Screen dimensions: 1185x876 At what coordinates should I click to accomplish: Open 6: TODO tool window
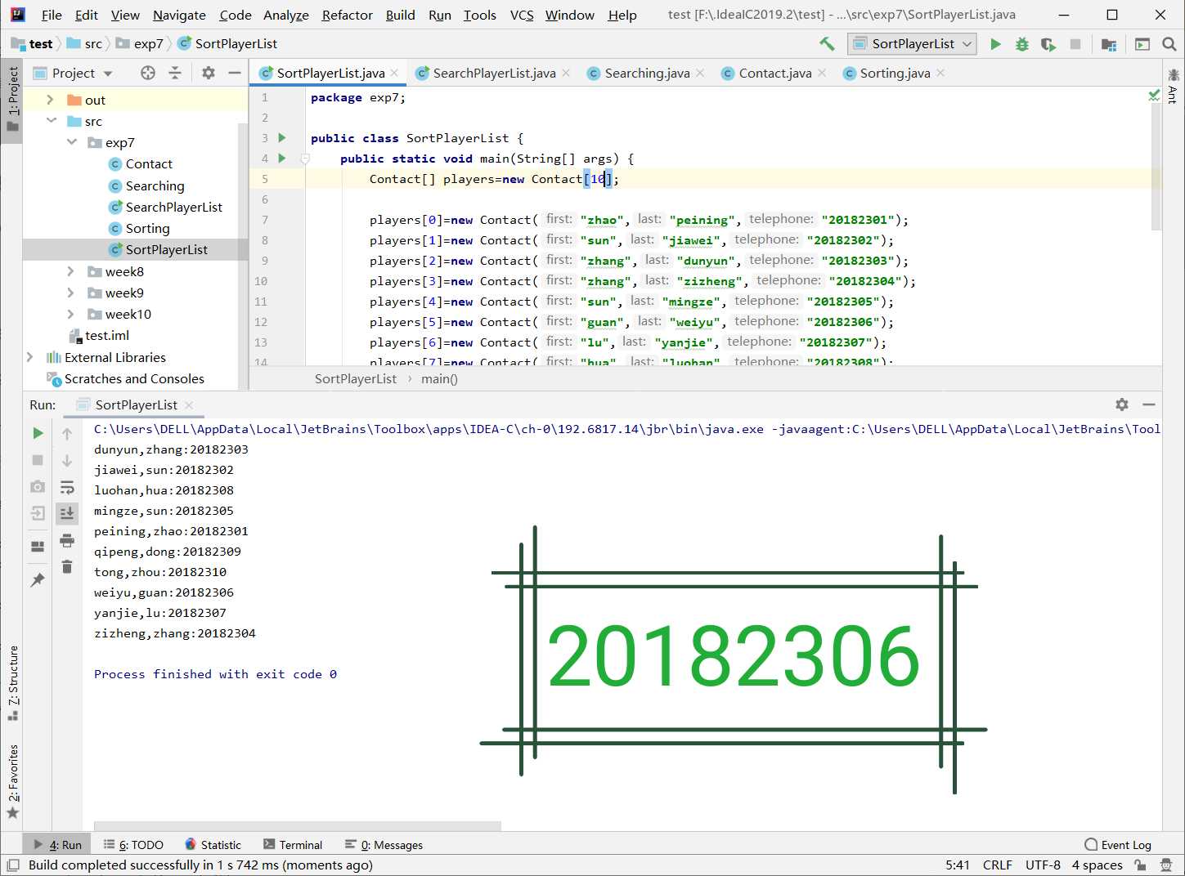pos(133,845)
